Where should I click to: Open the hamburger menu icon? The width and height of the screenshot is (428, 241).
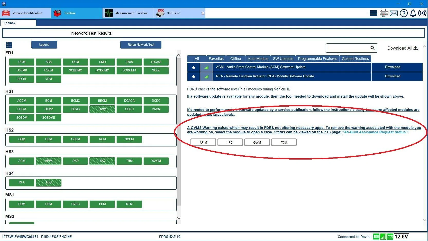point(374,13)
